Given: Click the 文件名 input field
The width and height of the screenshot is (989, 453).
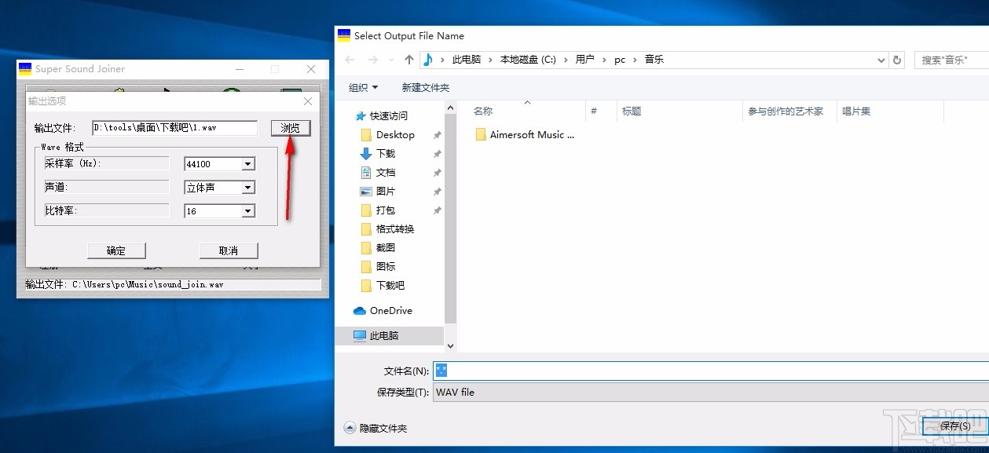Looking at the screenshot, I should click(710, 371).
